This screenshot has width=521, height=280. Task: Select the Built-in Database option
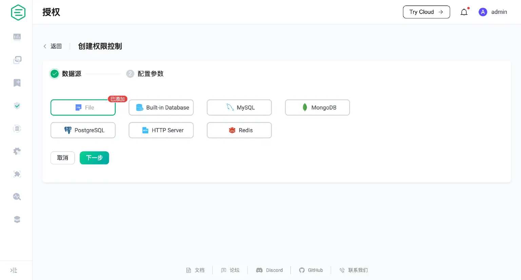coord(161,108)
